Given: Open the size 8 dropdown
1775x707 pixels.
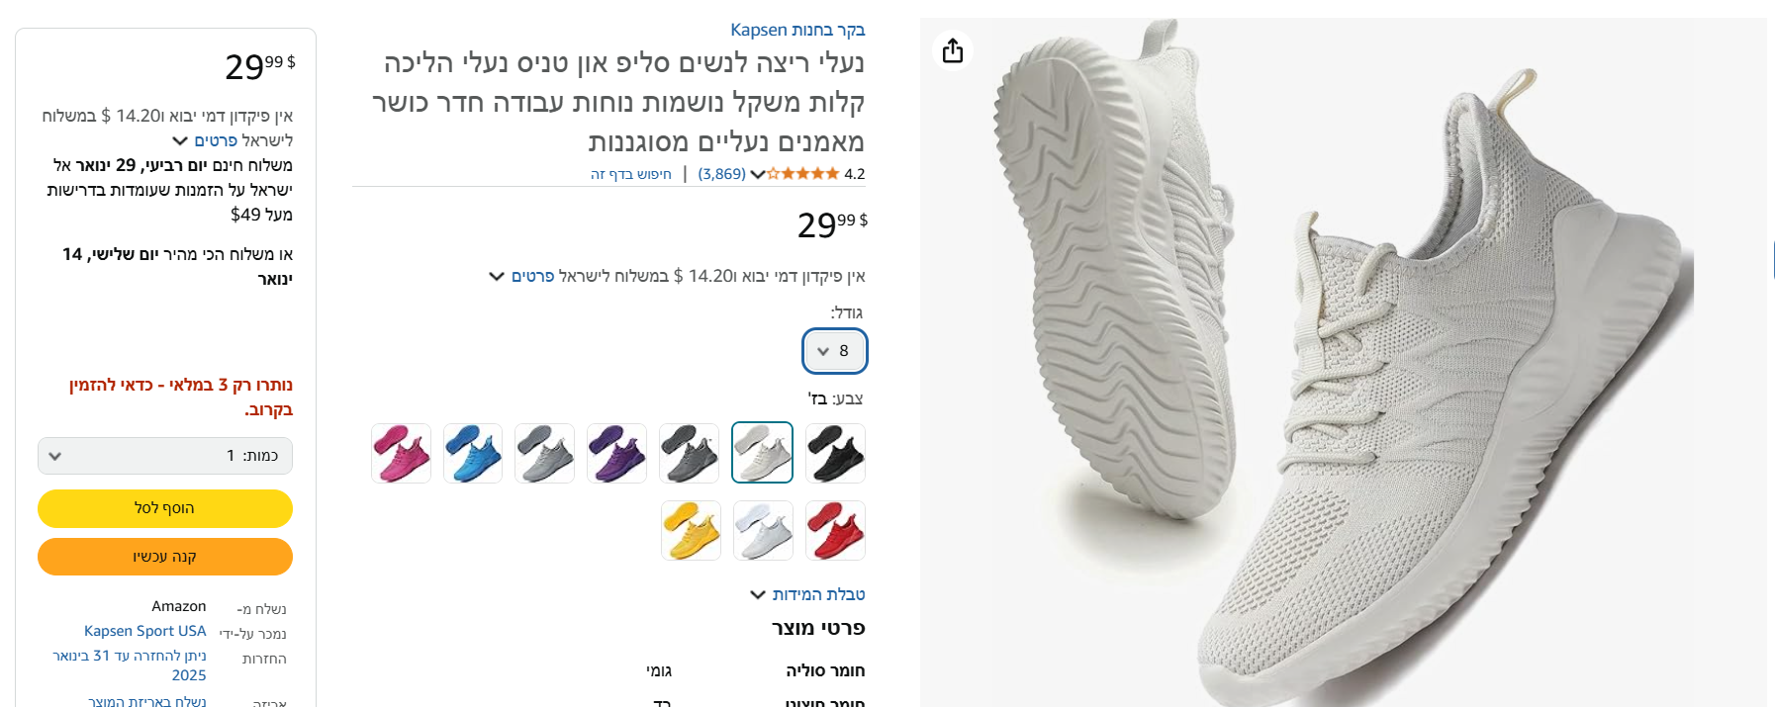Looking at the screenshot, I should [835, 351].
